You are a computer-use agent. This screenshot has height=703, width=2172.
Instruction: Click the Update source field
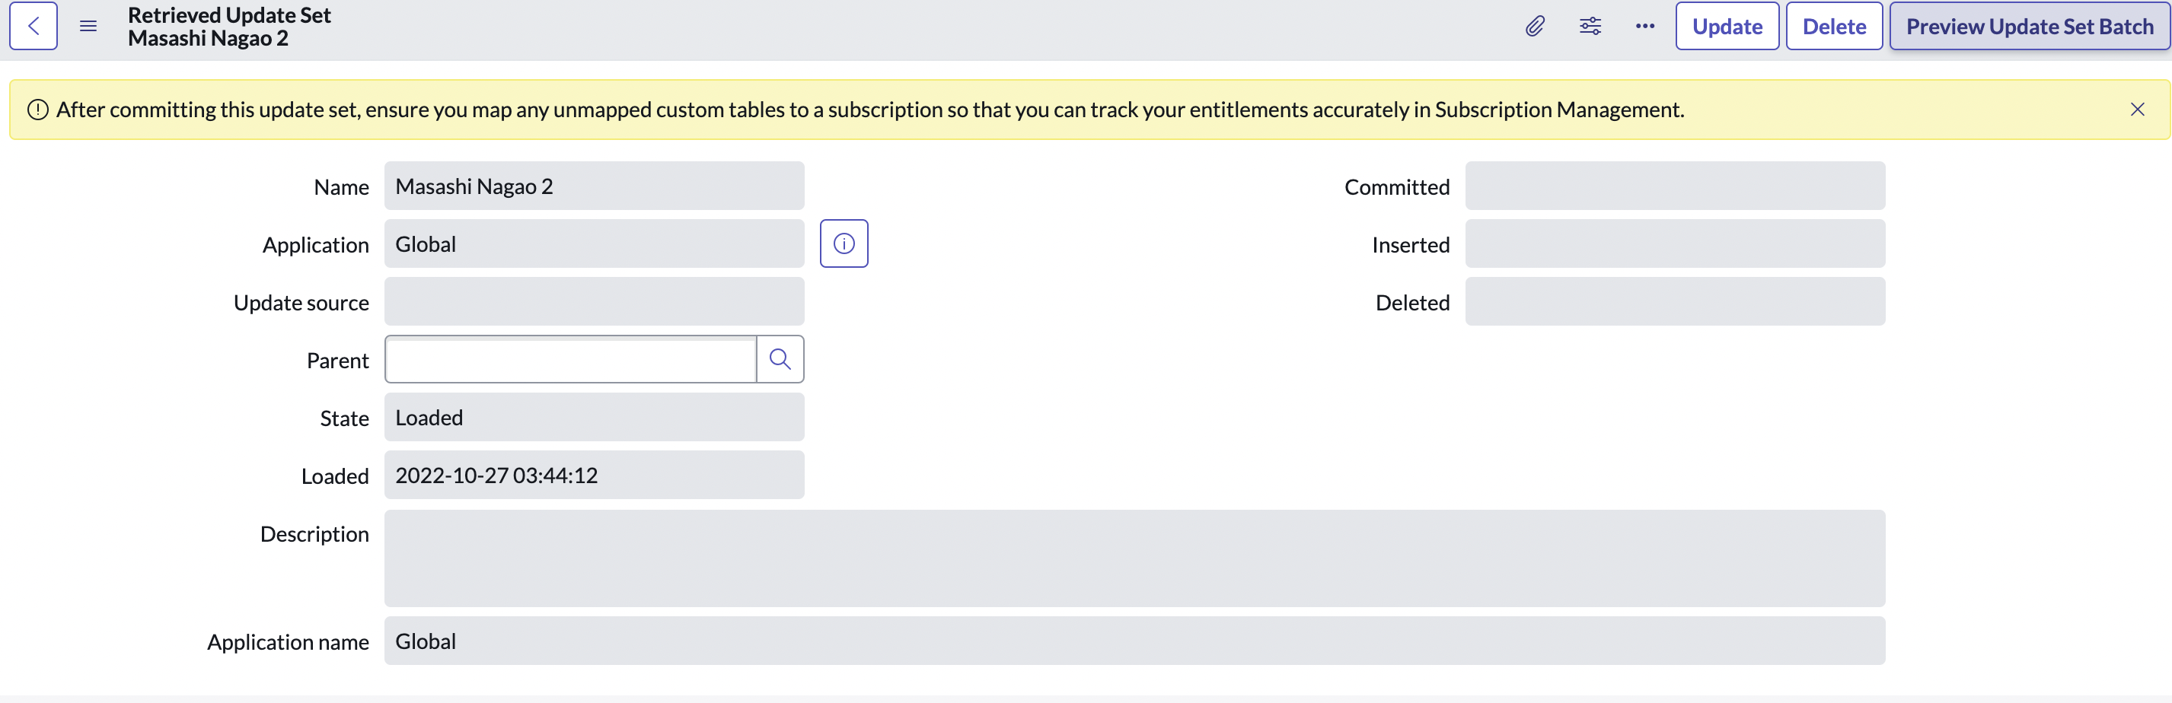point(595,302)
